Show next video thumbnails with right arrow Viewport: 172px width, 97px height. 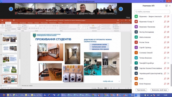121,9
